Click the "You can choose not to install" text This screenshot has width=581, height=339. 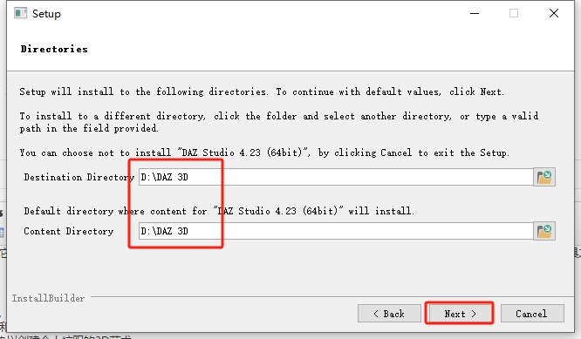point(264,153)
